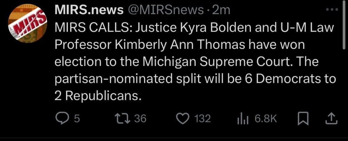Image resolution: width=348 pixels, height=141 pixels.
Task: Share the tweet via the upload arrow icon
Action: click(331, 119)
